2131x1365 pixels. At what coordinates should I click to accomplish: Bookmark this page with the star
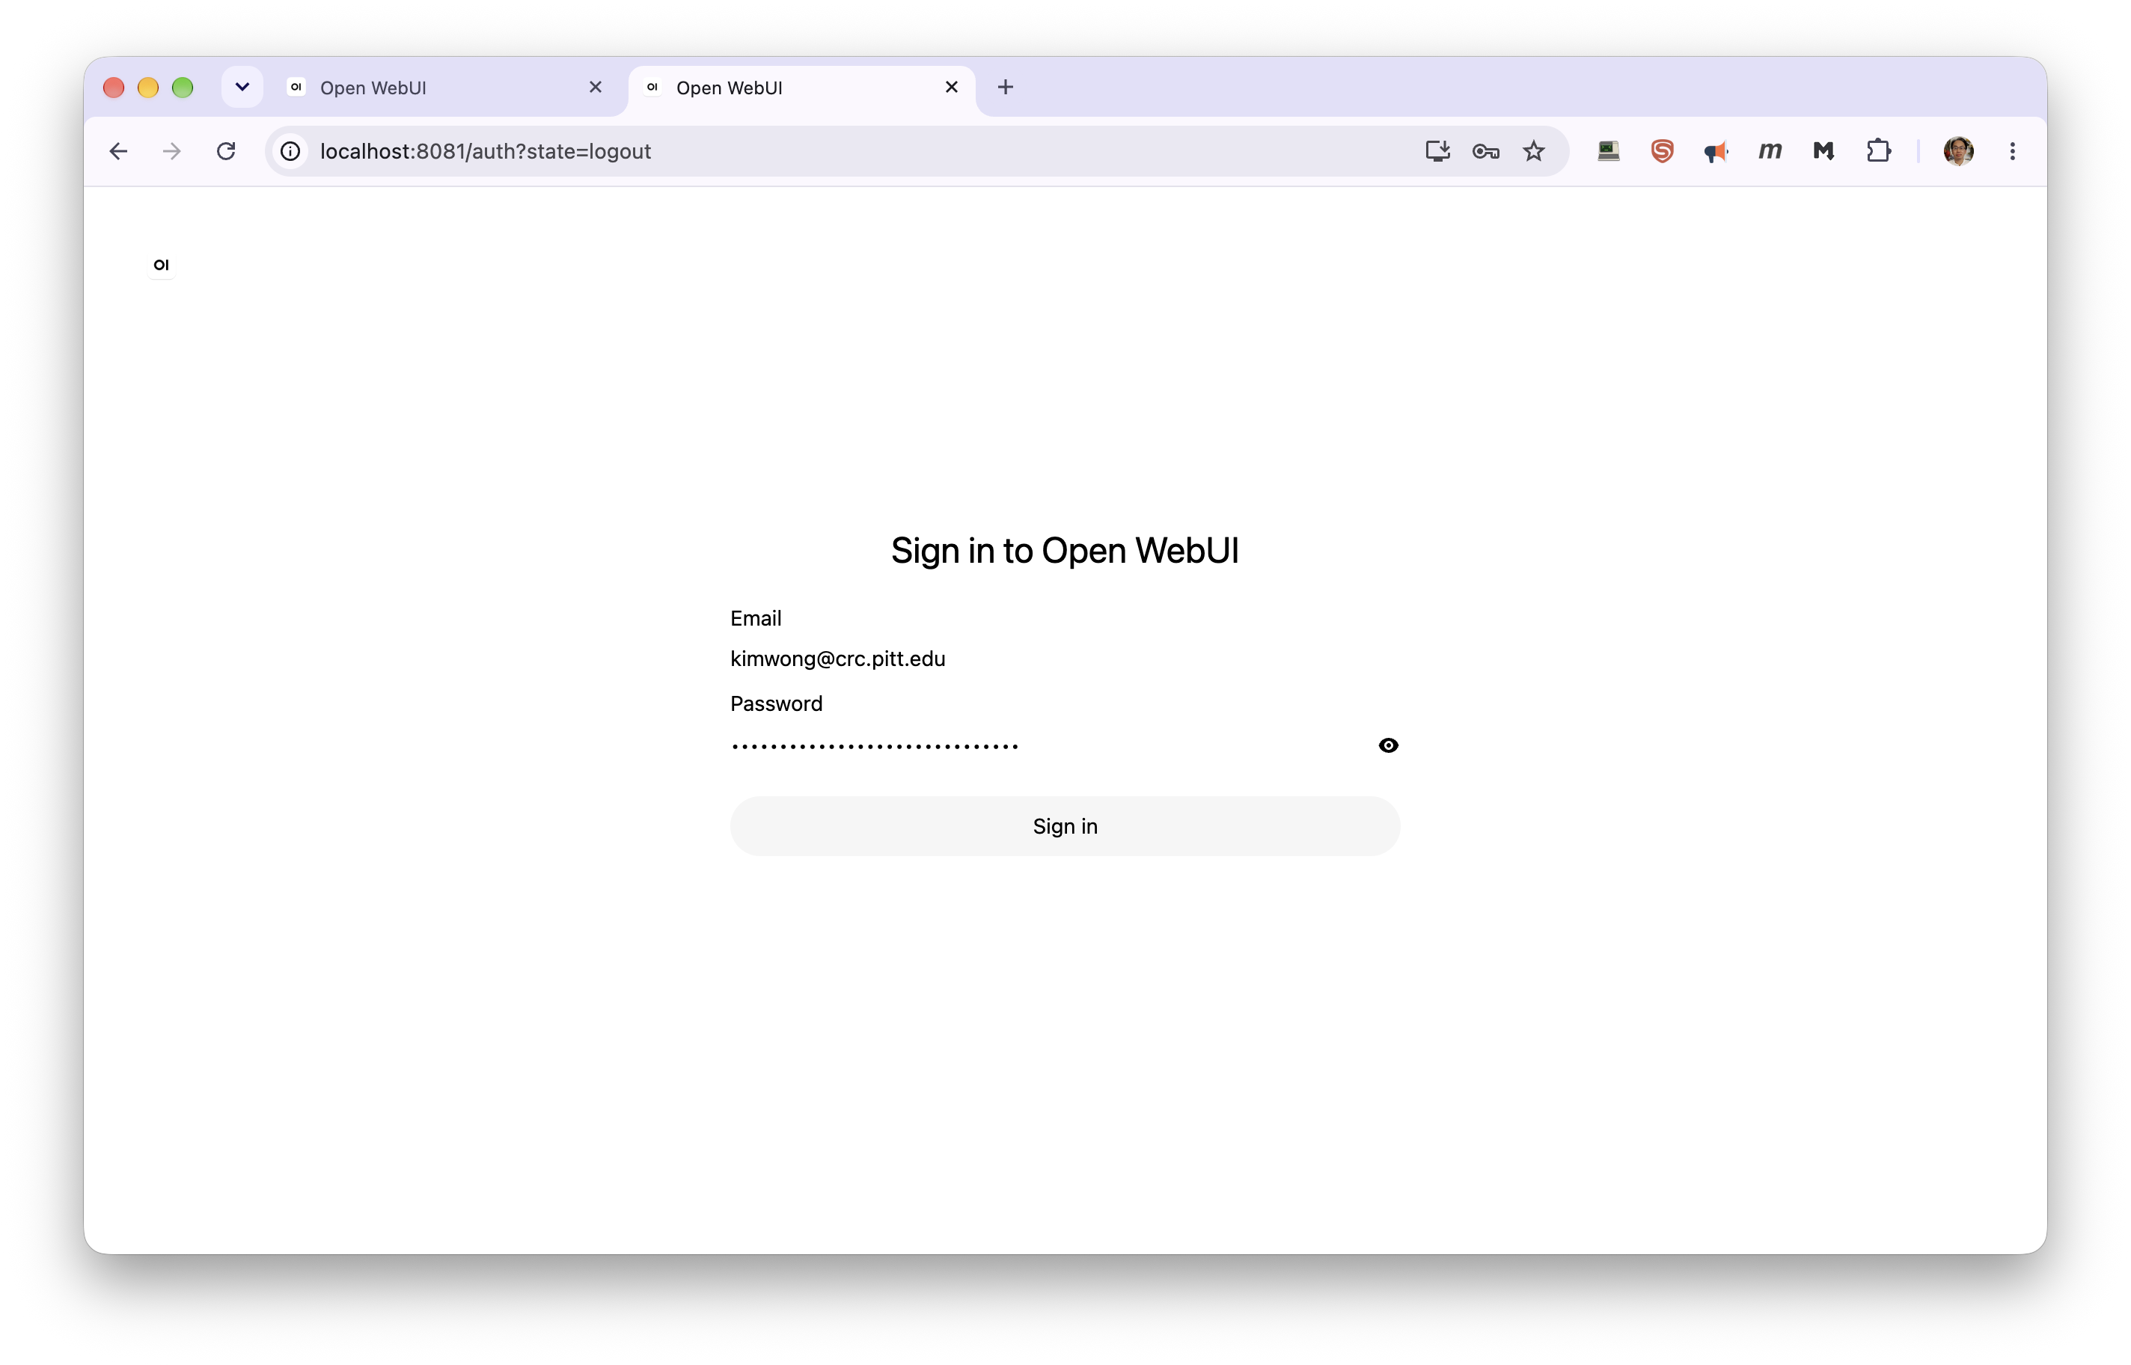1534,152
